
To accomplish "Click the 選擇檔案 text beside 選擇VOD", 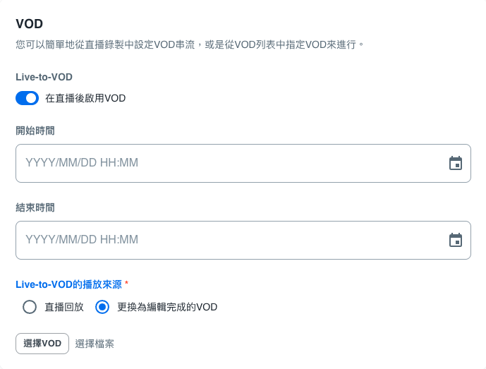I will 95,344.
